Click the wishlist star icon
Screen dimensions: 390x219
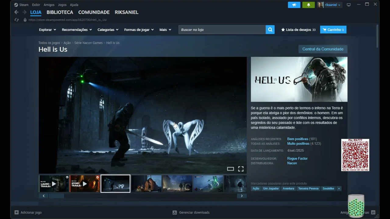pyautogui.click(x=283, y=30)
